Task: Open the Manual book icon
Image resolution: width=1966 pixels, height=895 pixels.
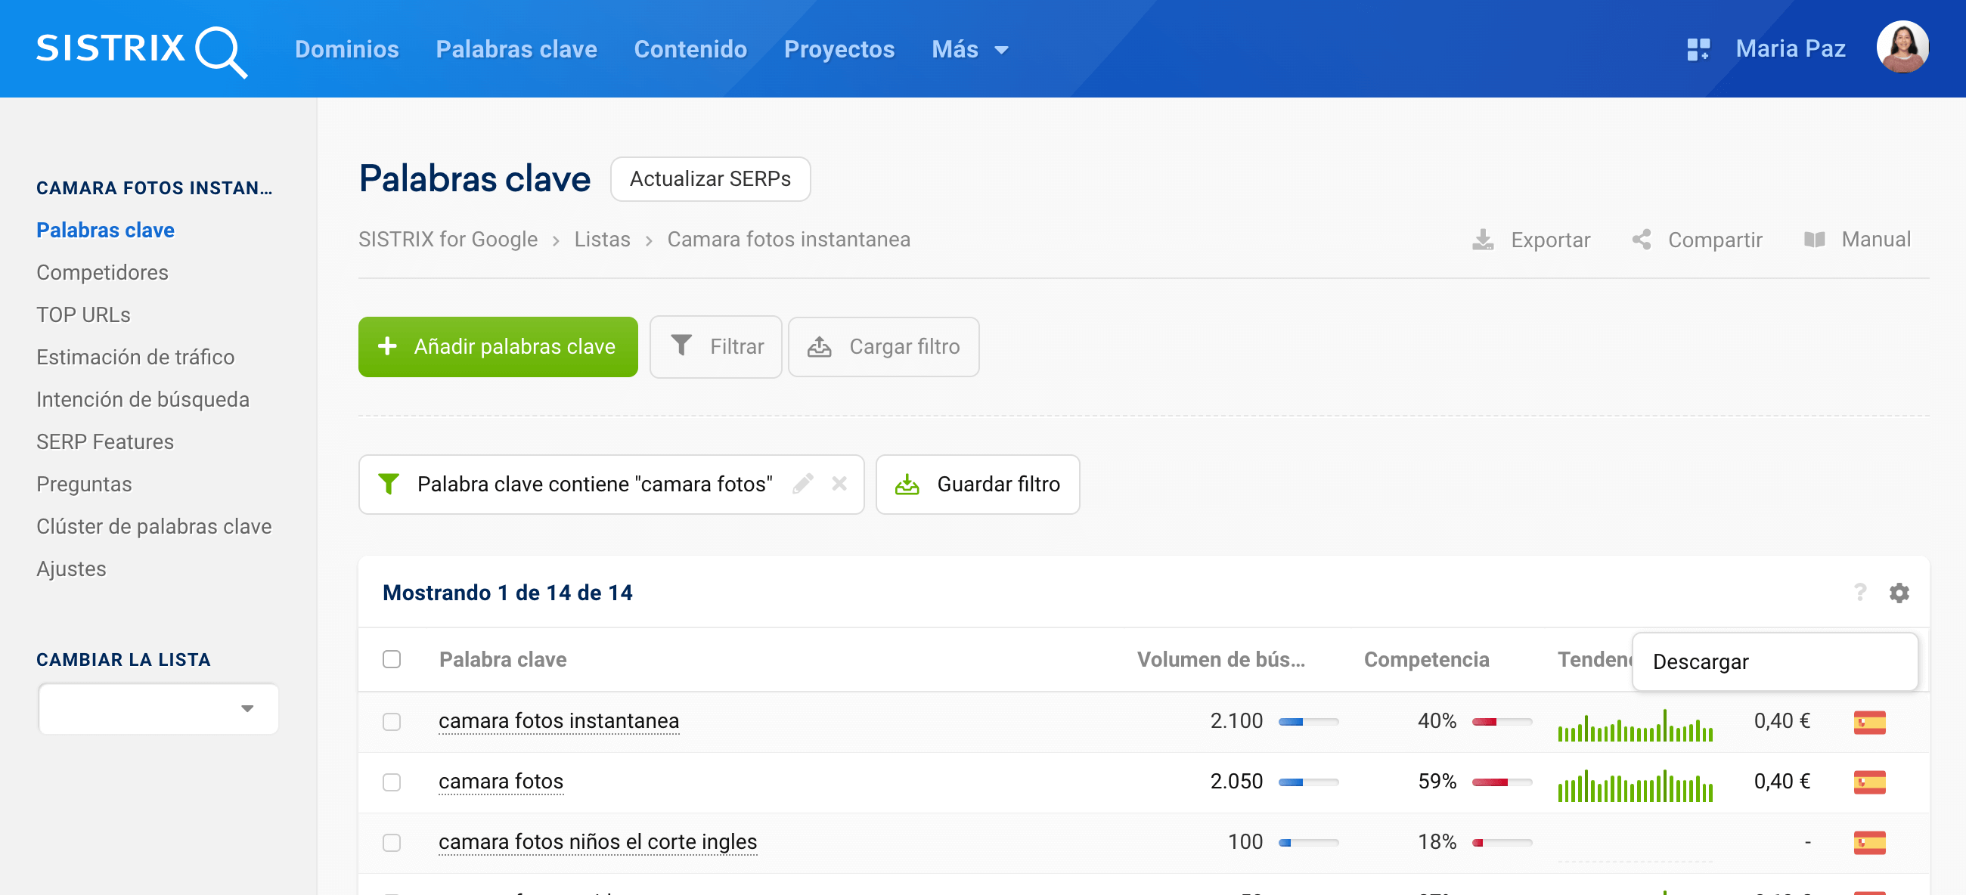Action: coord(1814,240)
